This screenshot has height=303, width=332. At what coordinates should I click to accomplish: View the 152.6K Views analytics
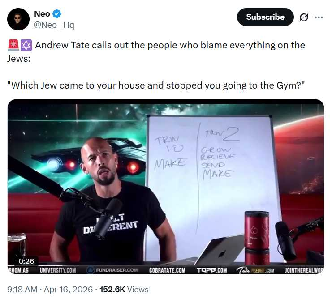(x=124, y=290)
